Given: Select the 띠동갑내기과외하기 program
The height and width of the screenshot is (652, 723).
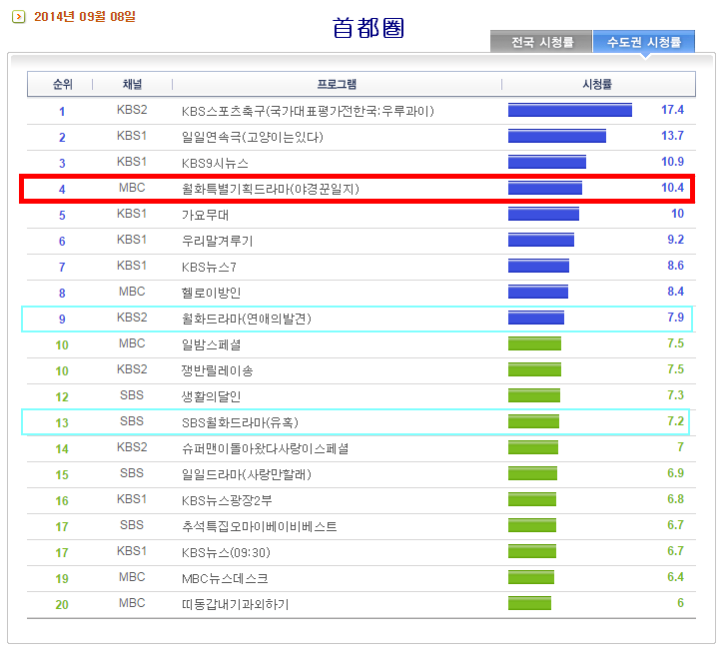Looking at the screenshot, I should pos(235,604).
